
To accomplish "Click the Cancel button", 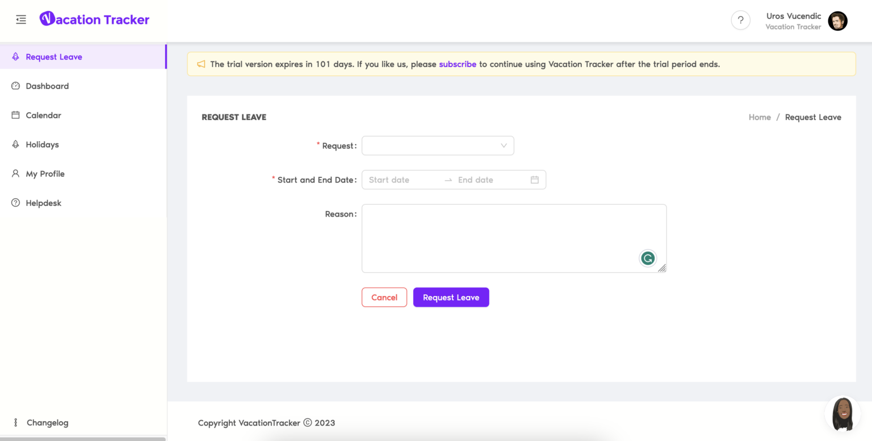I will (384, 297).
